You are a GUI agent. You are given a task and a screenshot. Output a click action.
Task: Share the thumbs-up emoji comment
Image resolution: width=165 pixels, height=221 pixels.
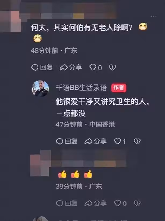[x=95, y=203]
